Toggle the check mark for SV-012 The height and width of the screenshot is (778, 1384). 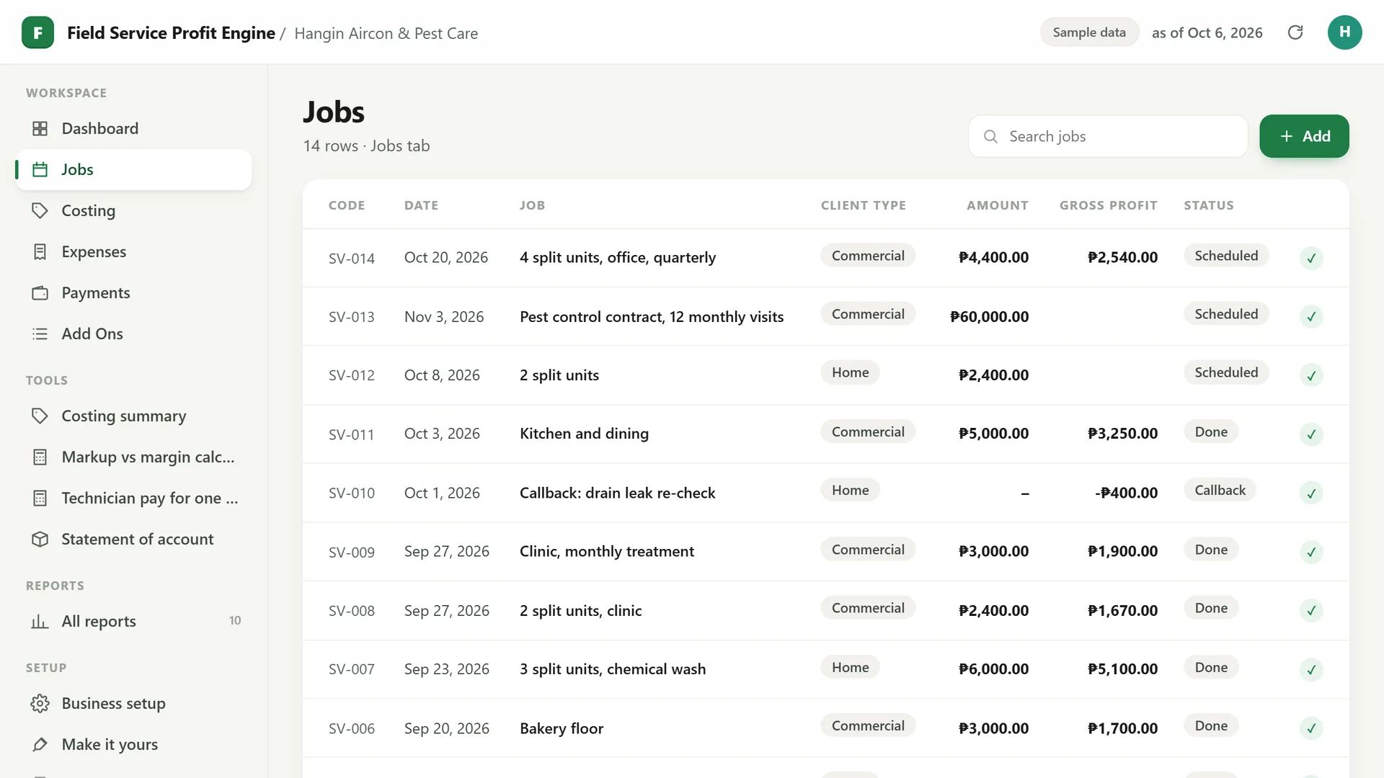click(x=1311, y=375)
